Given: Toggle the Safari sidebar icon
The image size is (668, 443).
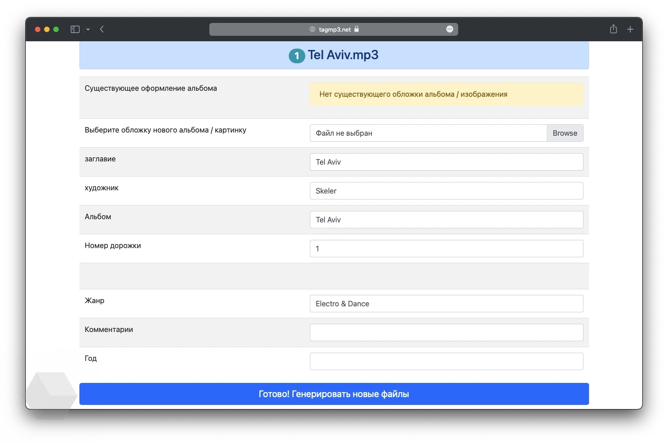Looking at the screenshot, I should [75, 29].
